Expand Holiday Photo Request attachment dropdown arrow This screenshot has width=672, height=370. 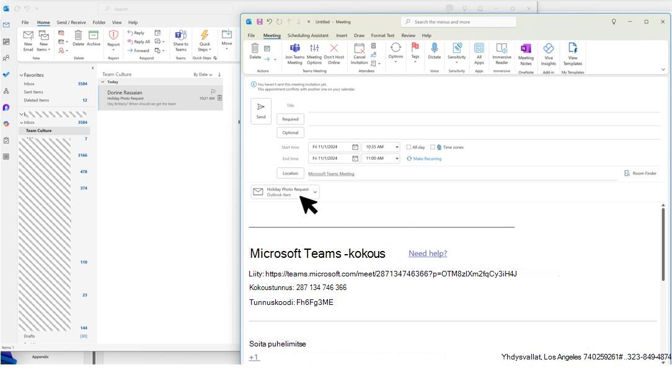point(315,192)
